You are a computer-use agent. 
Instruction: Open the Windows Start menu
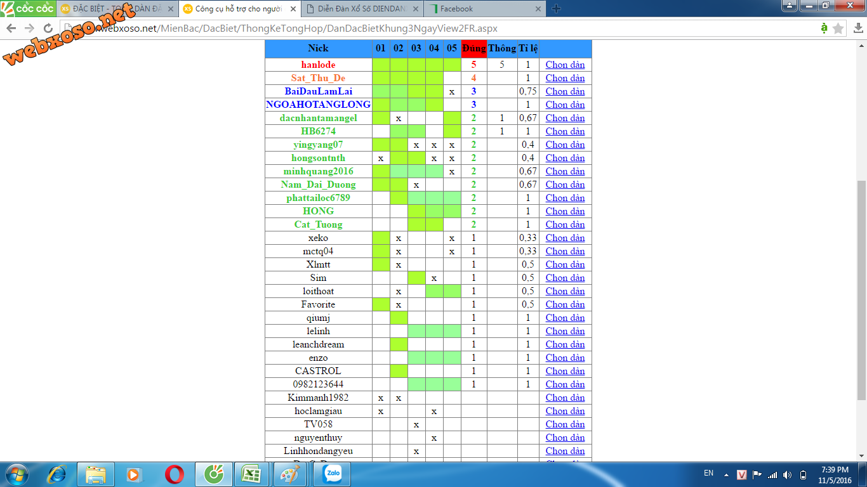pyautogui.click(x=17, y=474)
